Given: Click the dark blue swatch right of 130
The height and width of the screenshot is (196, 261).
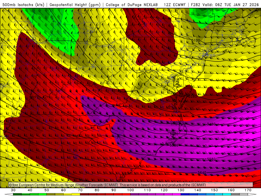Looking at the screenshot, I should 185,194.
